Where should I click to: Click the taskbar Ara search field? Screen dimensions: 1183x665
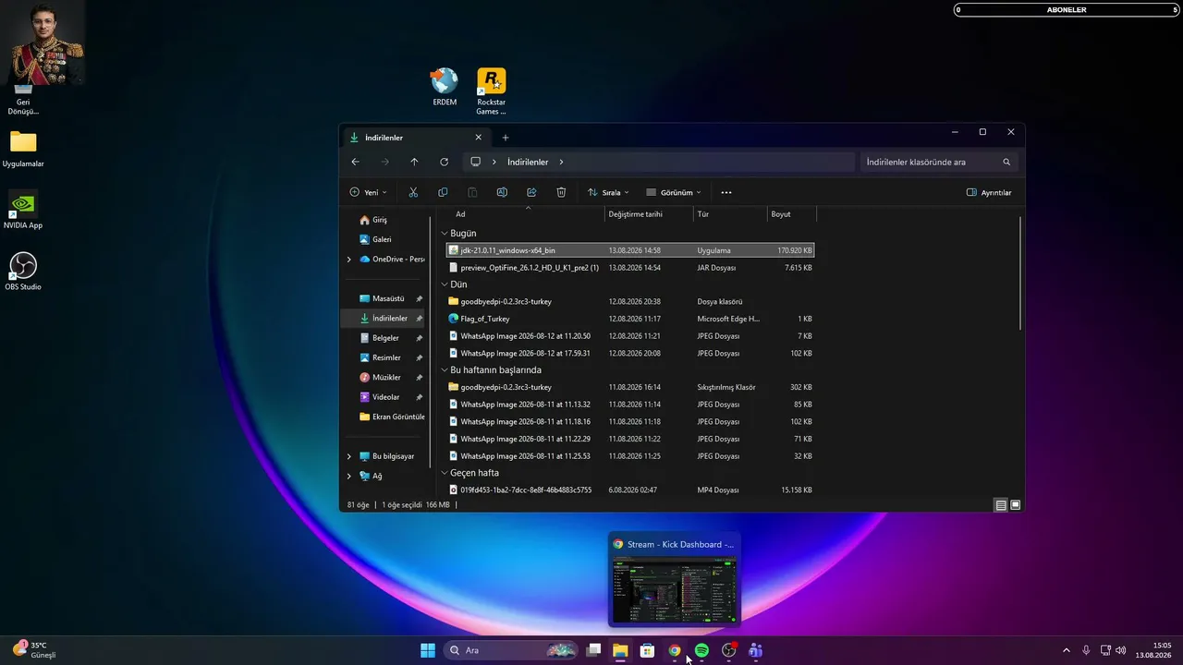511,650
